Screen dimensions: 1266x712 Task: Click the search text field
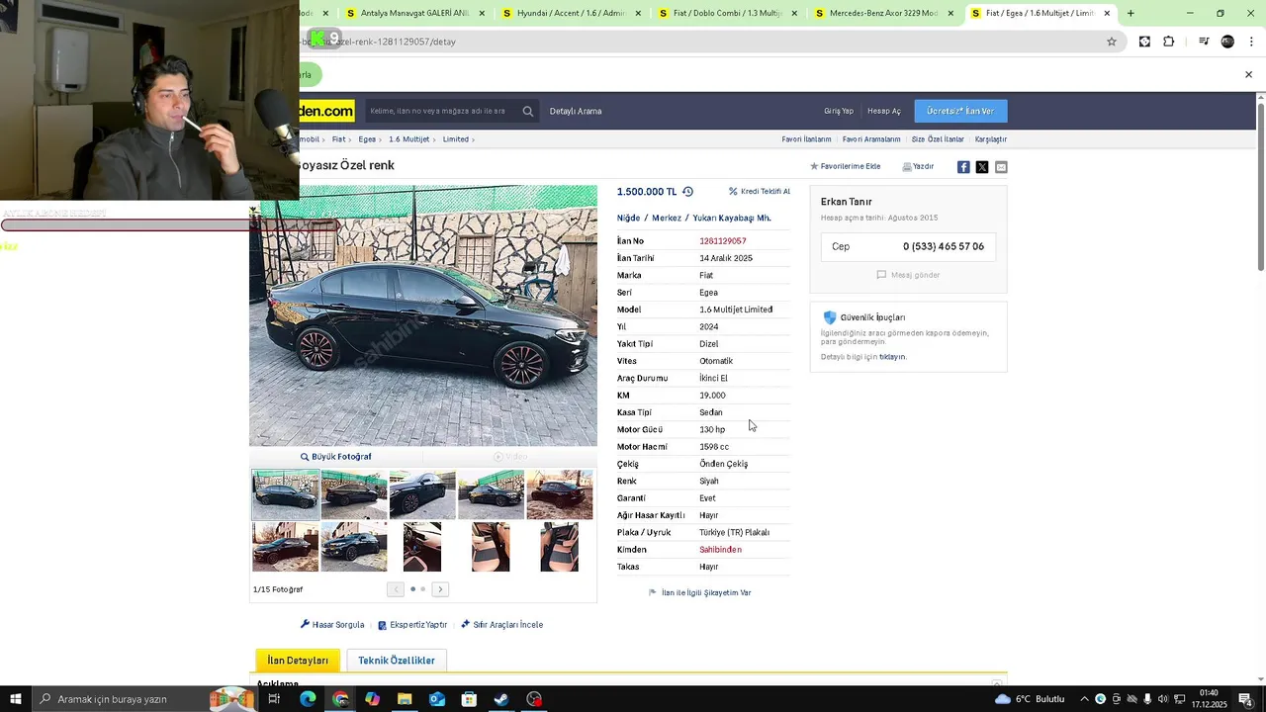pos(442,111)
